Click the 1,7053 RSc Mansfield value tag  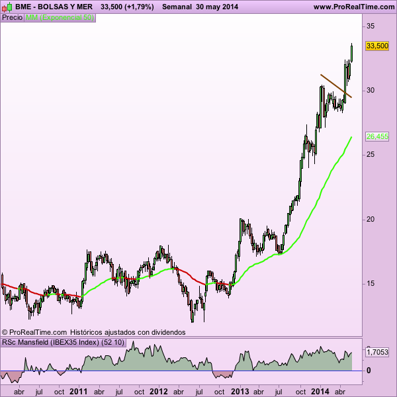pos(377,352)
